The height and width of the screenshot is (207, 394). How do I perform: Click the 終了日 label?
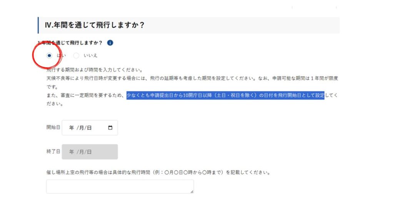pyautogui.click(x=53, y=152)
